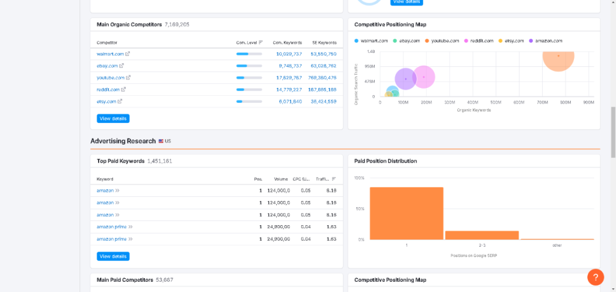Open ebay.com in new tab icon
This screenshot has width=616, height=292.
(x=123, y=66)
